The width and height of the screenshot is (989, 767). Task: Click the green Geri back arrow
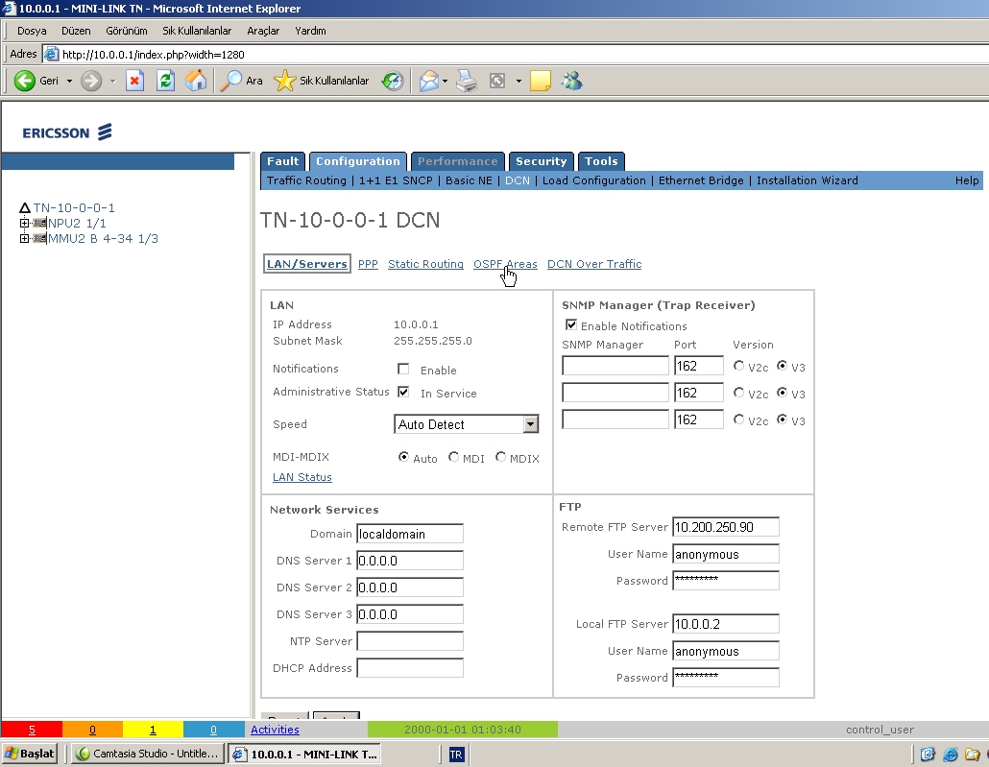pyautogui.click(x=25, y=81)
